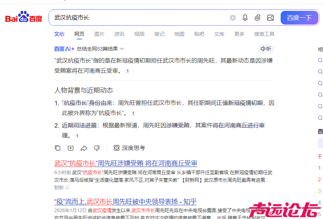Click the 财新 source label

pos(59,188)
